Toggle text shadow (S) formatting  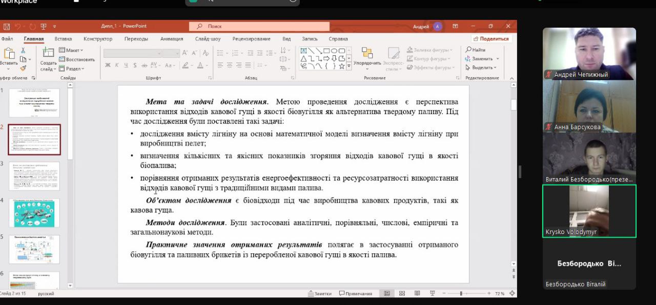tap(134, 65)
